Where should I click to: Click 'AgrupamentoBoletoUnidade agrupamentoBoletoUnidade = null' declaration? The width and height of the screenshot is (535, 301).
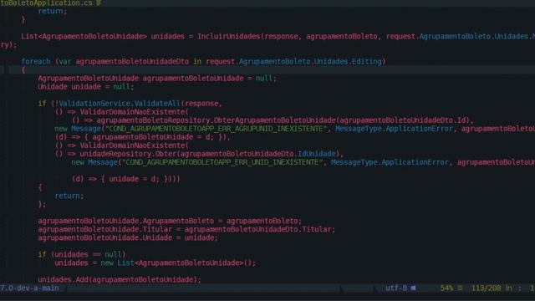pyautogui.click(x=157, y=79)
